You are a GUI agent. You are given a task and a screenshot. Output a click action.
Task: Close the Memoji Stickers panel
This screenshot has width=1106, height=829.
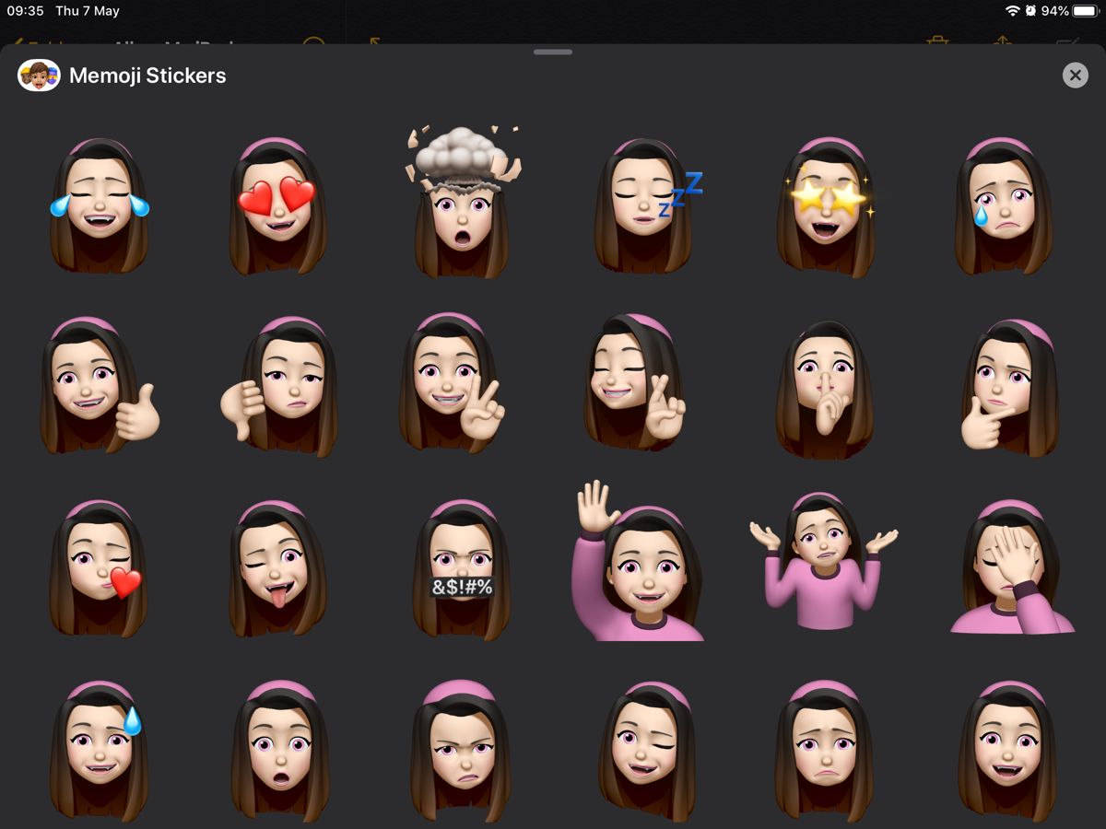1075,75
